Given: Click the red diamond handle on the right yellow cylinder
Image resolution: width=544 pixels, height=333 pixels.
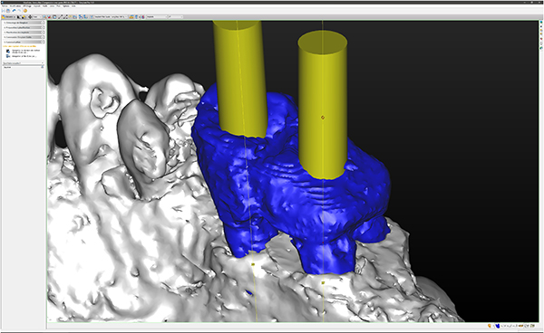Looking at the screenshot, I should [x=323, y=118].
